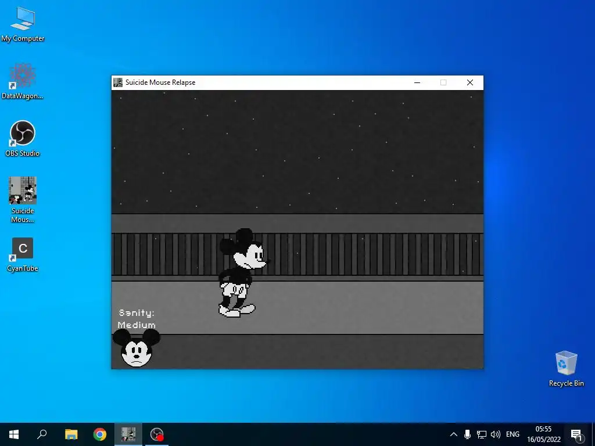Open the network tray icon
The image size is (595, 446).
[x=482, y=434]
